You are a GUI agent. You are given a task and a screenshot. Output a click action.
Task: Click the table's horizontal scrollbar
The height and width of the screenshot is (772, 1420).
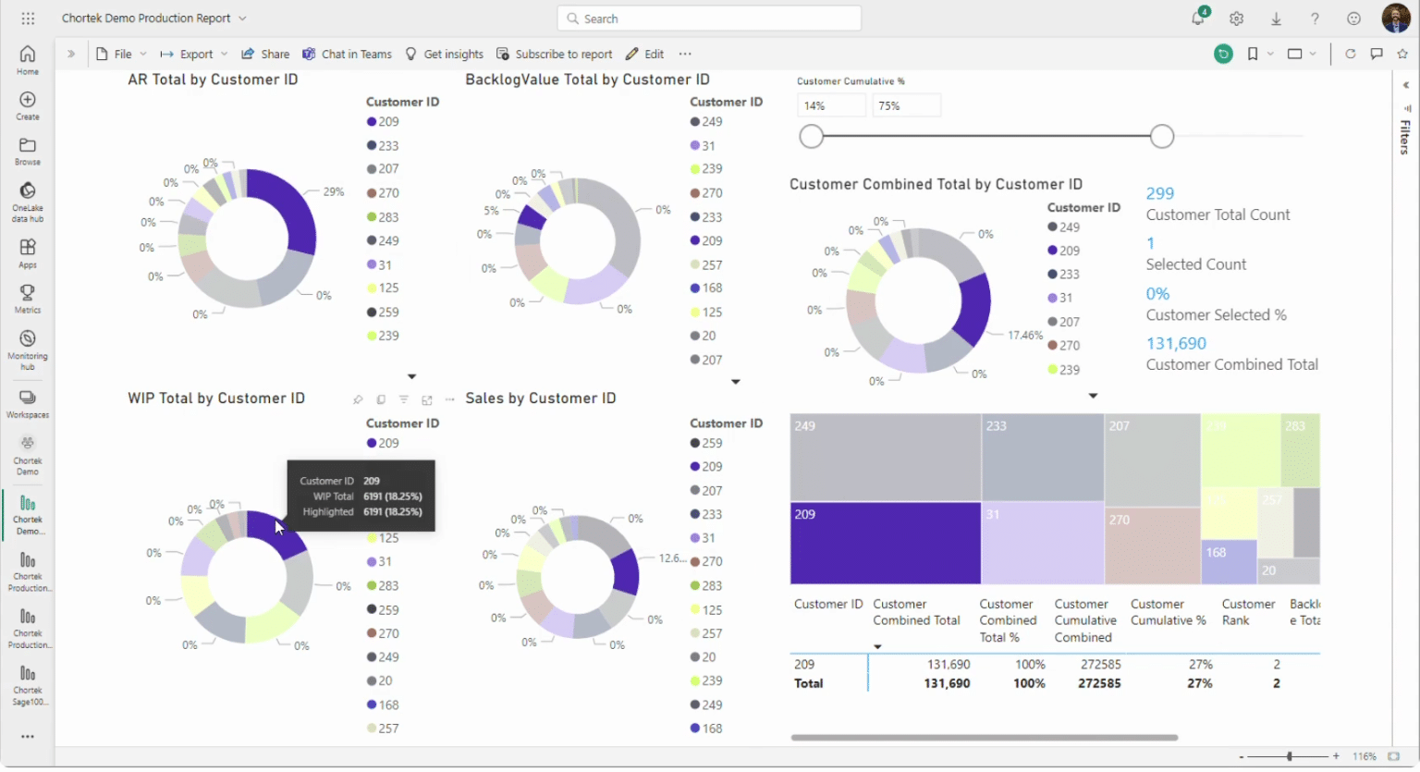985,738
